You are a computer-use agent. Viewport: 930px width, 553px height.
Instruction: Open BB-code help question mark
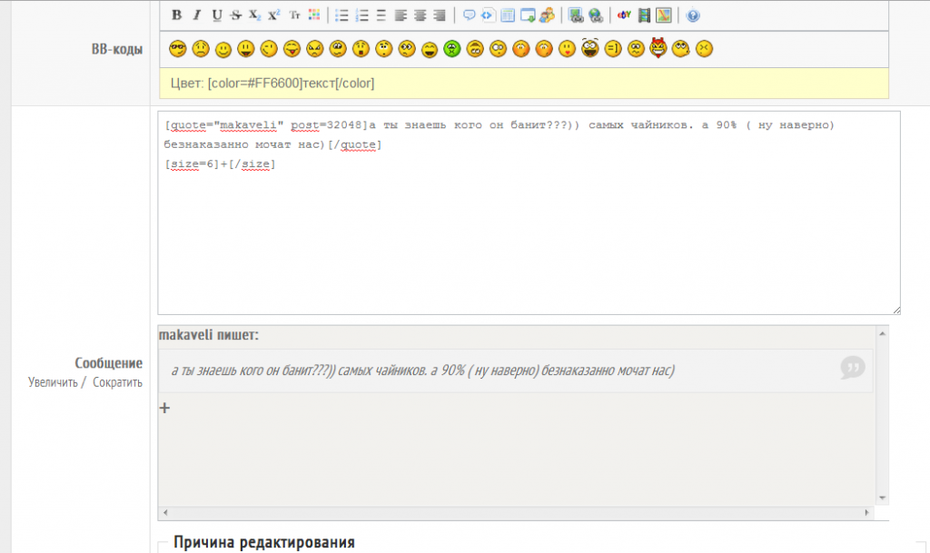tap(693, 15)
